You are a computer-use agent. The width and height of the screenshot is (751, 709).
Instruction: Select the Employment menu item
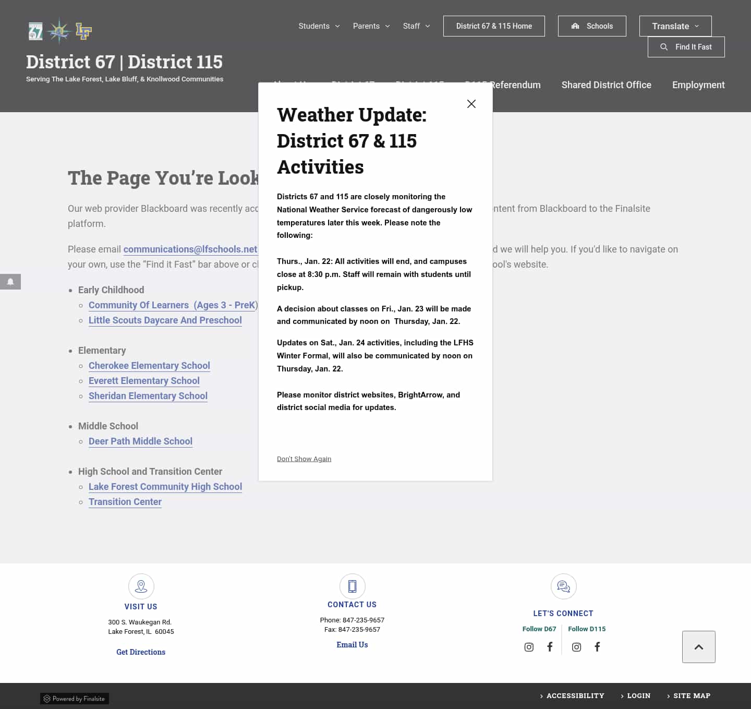(698, 85)
